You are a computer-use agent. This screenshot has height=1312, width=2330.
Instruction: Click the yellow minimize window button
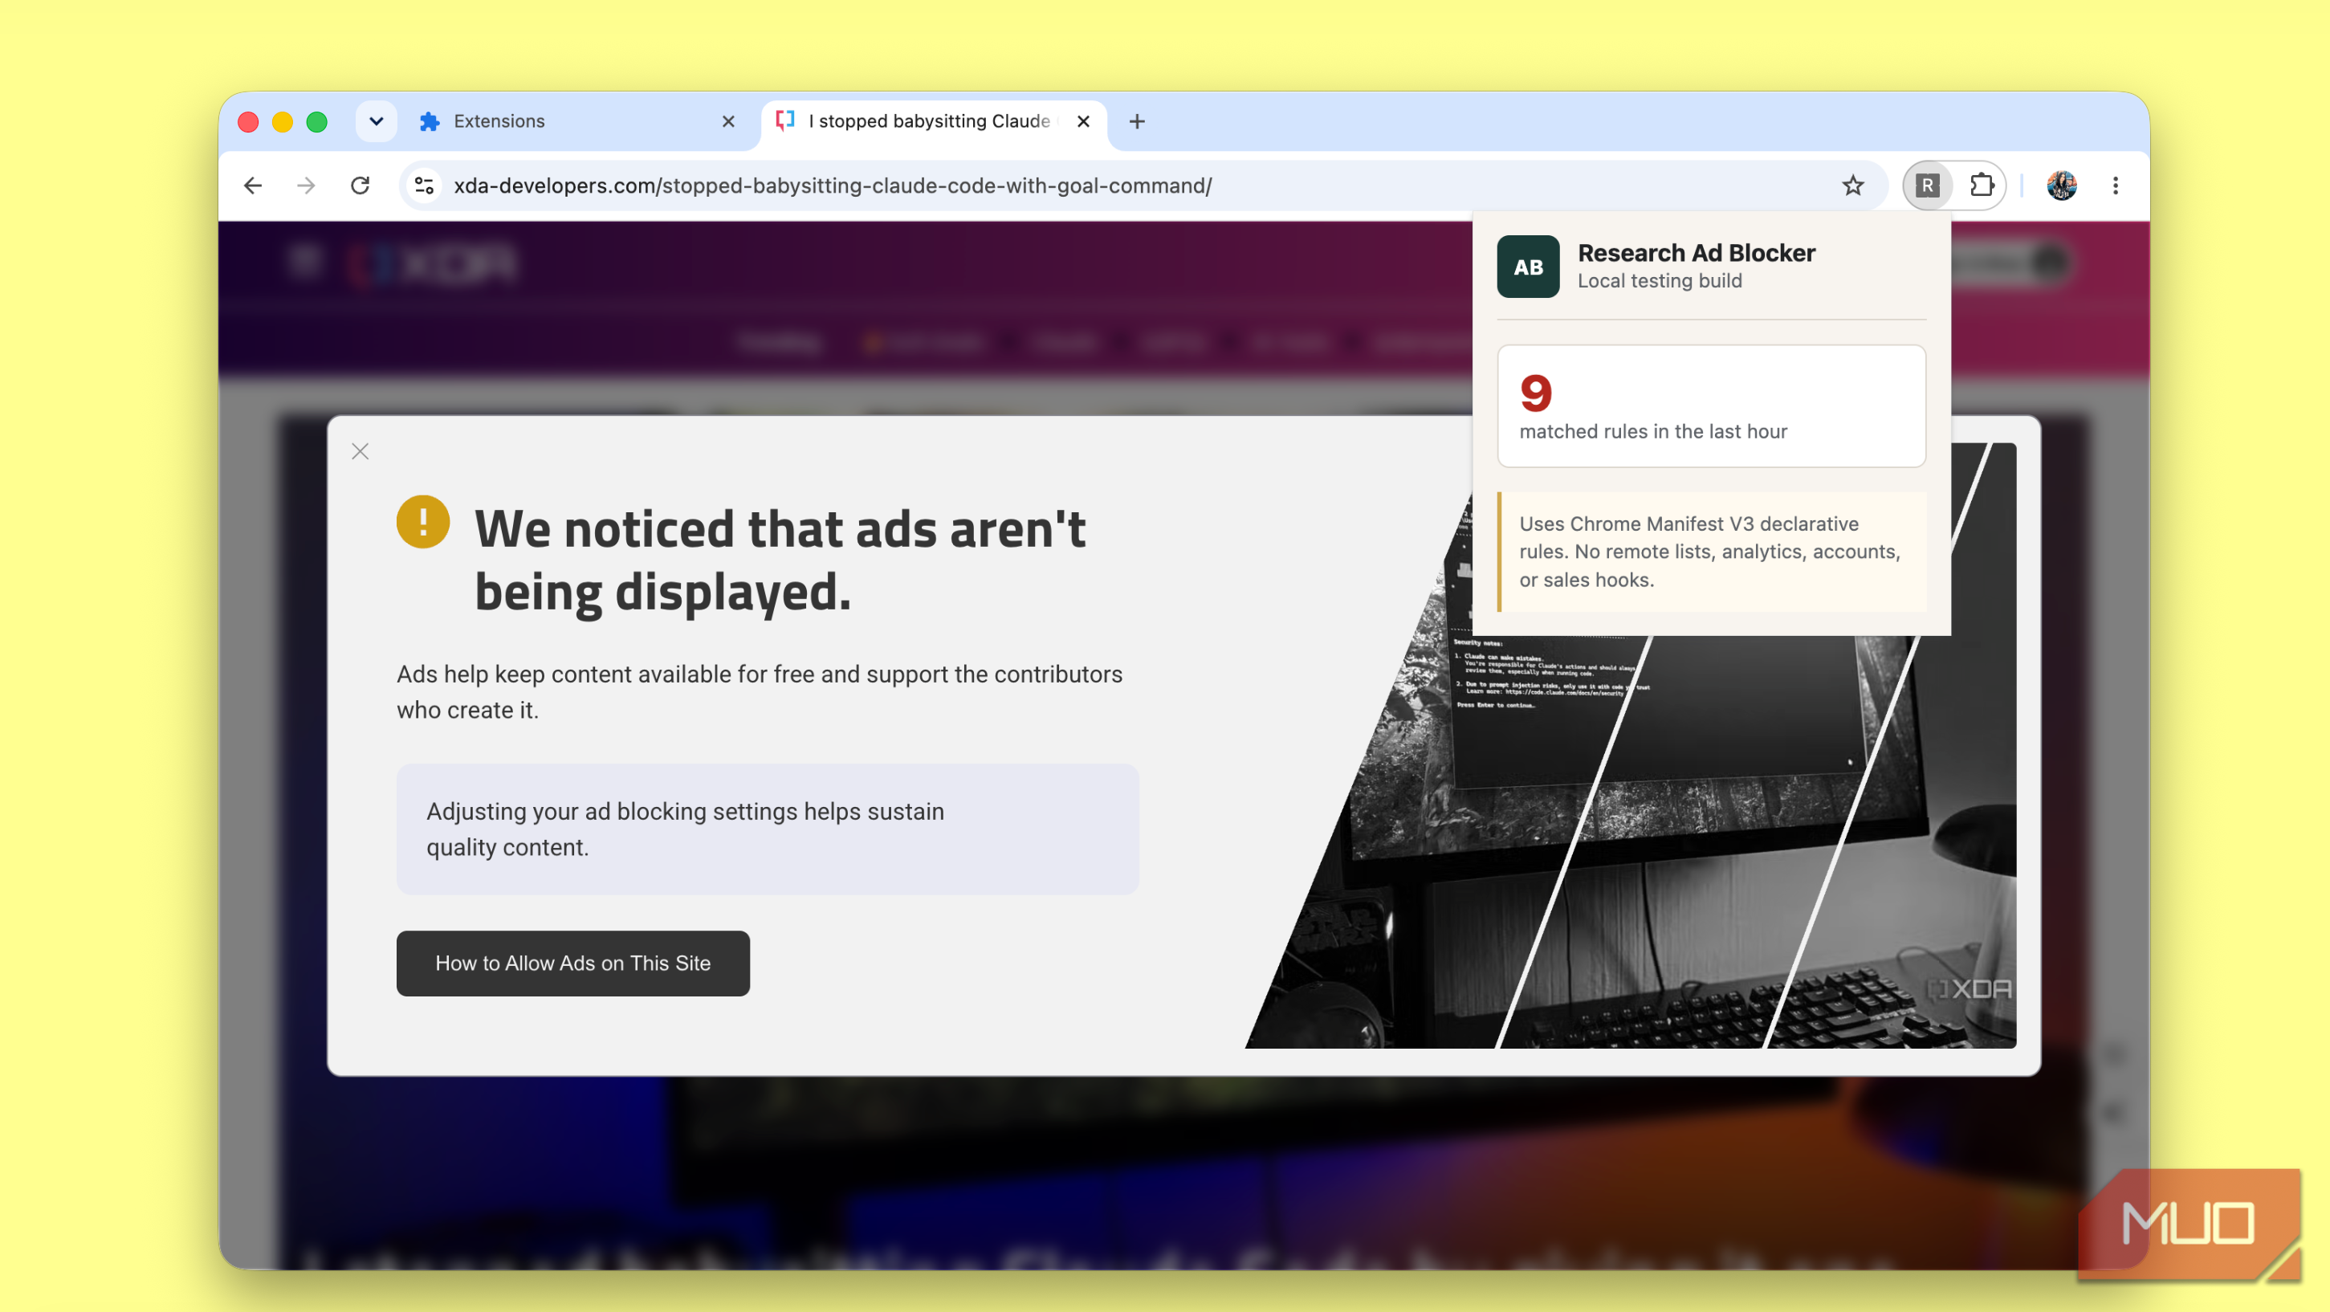coord(282,121)
